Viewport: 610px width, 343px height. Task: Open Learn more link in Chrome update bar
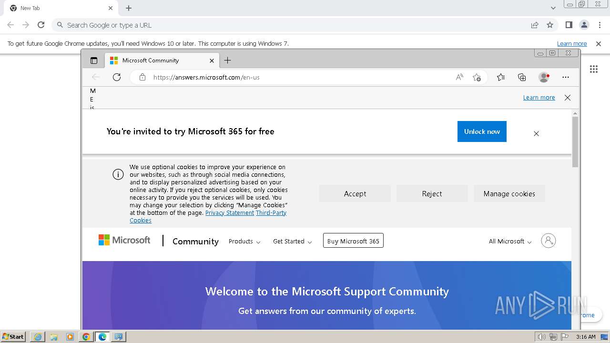pos(572,43)
